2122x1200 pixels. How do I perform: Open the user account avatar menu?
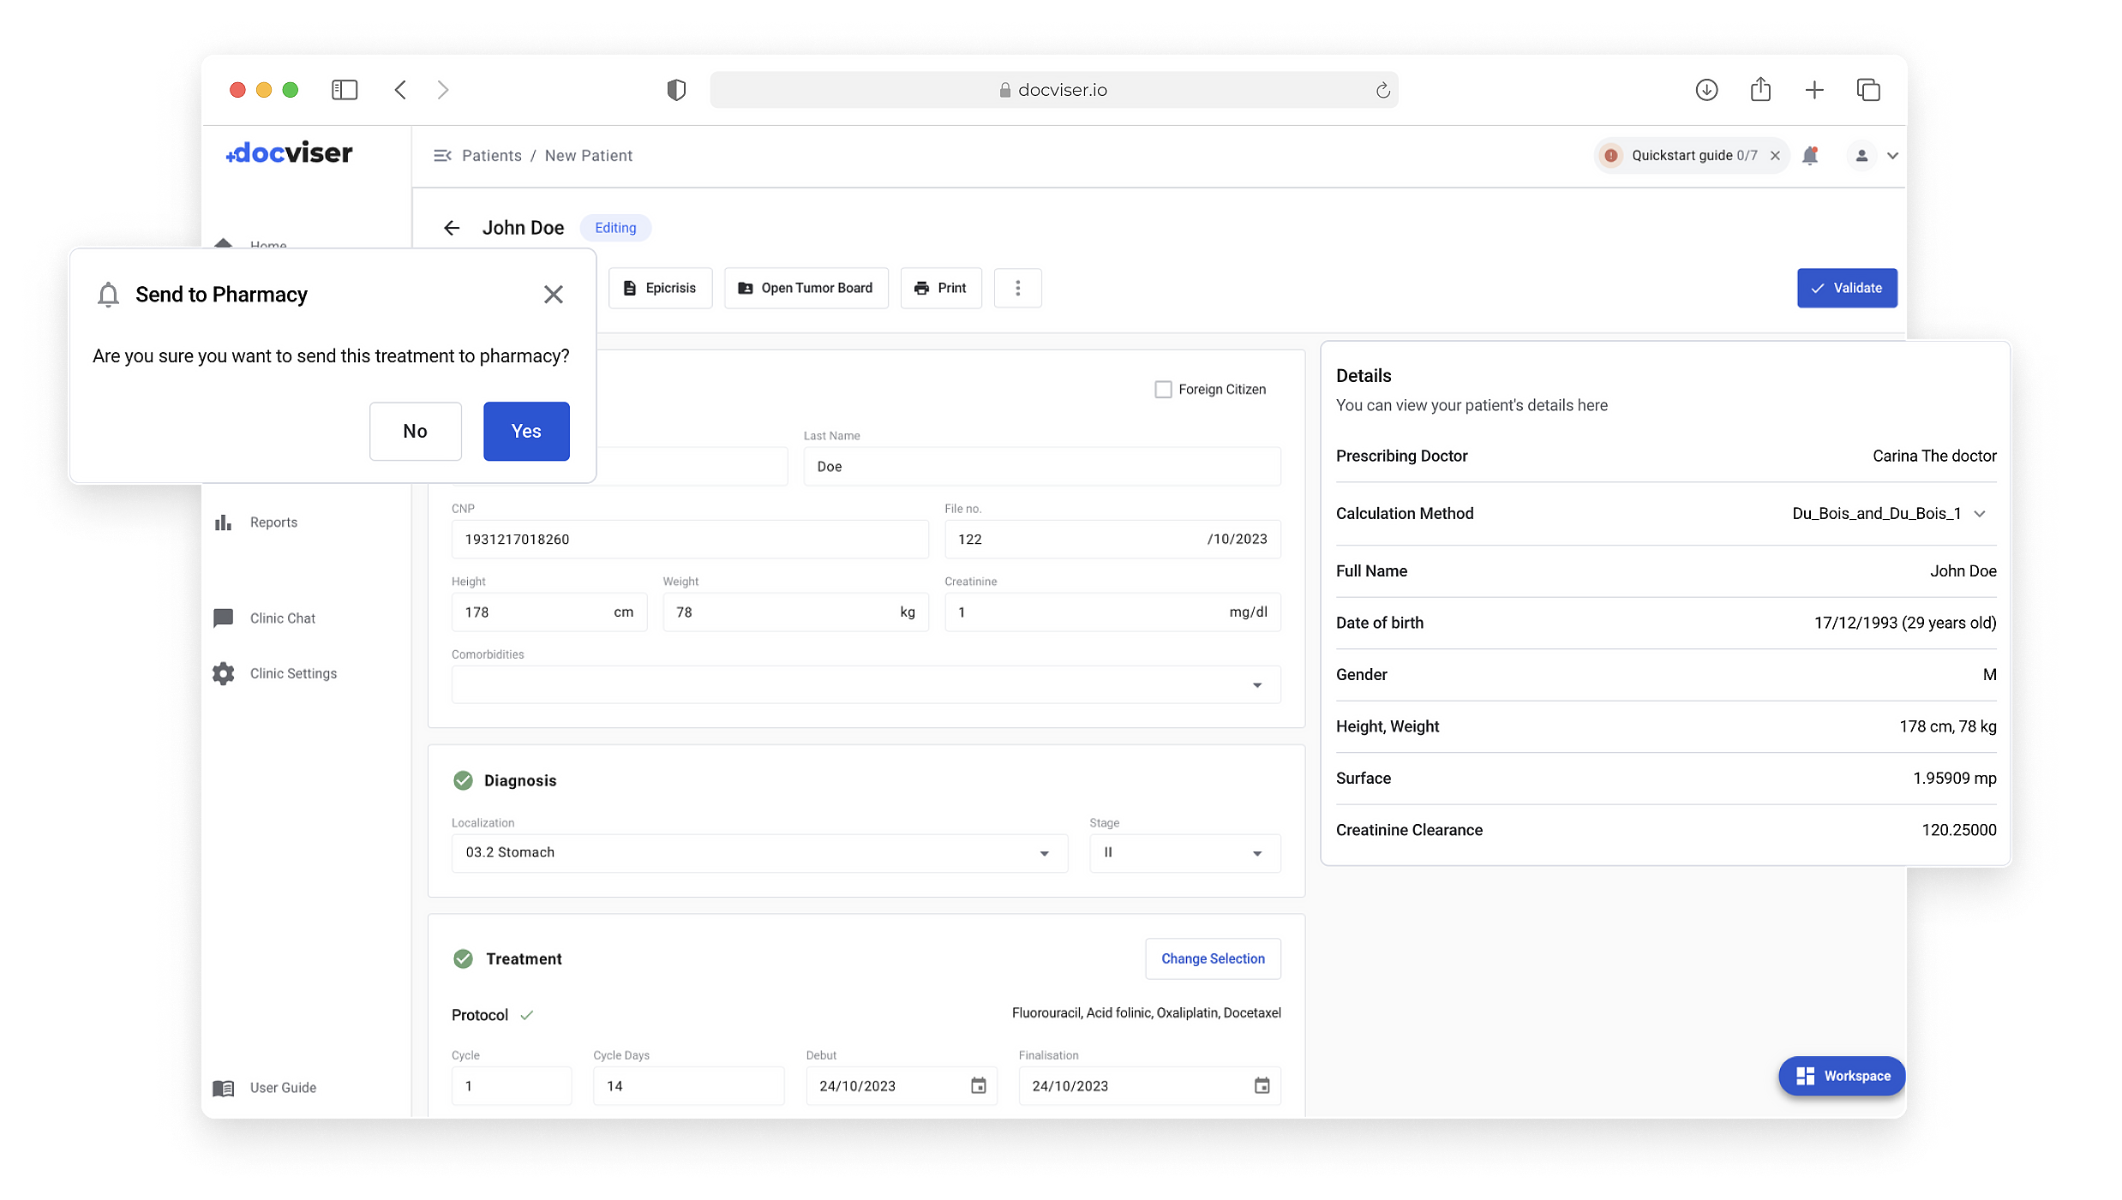pyautogui.click(x=1861, y=156)
